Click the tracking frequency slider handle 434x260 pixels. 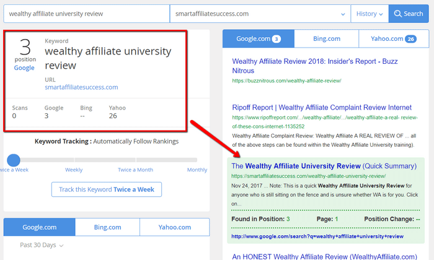(13, 160)
